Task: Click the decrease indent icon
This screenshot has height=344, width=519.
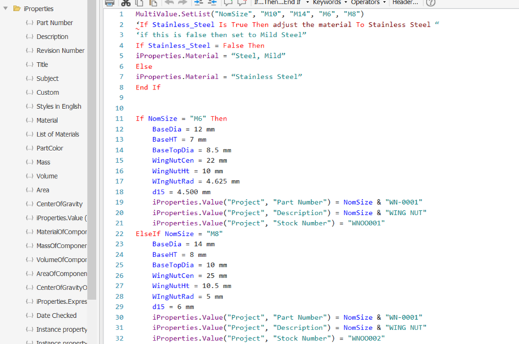Action: click(x=212, y=2)
